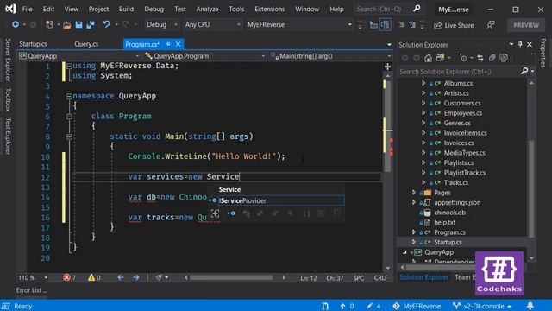The width and height of the screenshot is (552, 311).
Task: Switch to the Query.cs tab
Action: 86,44
